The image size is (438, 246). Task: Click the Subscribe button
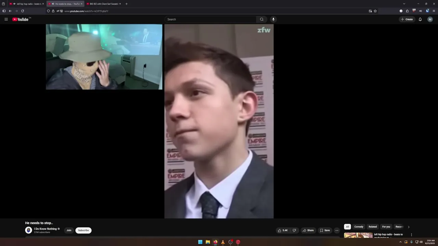click(x=83, y=230)
